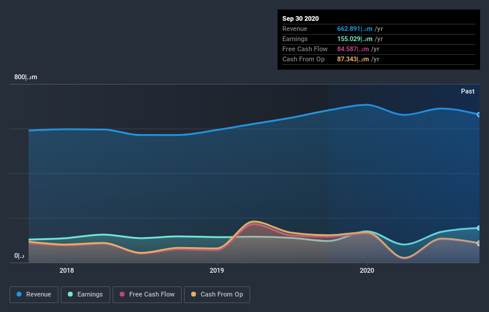
Task: Click the Cash From Op endpoint marker
Action: tap(479, 243)
